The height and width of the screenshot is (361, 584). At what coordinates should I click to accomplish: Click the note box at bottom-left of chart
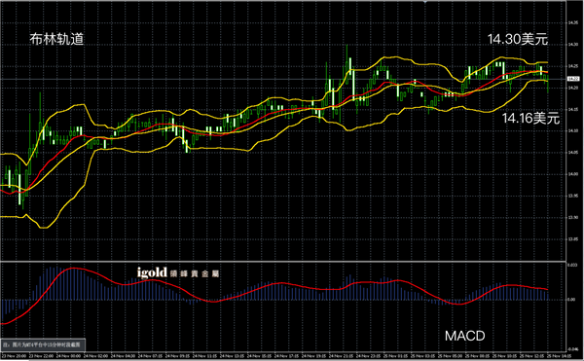pos(43,344)
